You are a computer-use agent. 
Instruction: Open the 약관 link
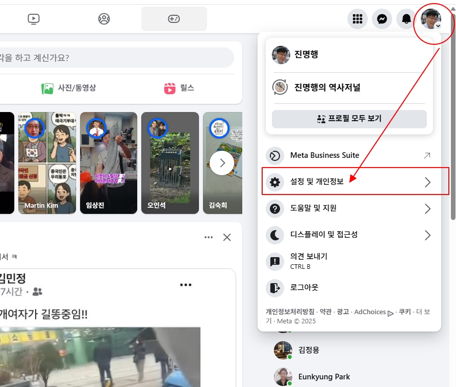[x=325, y=312]
